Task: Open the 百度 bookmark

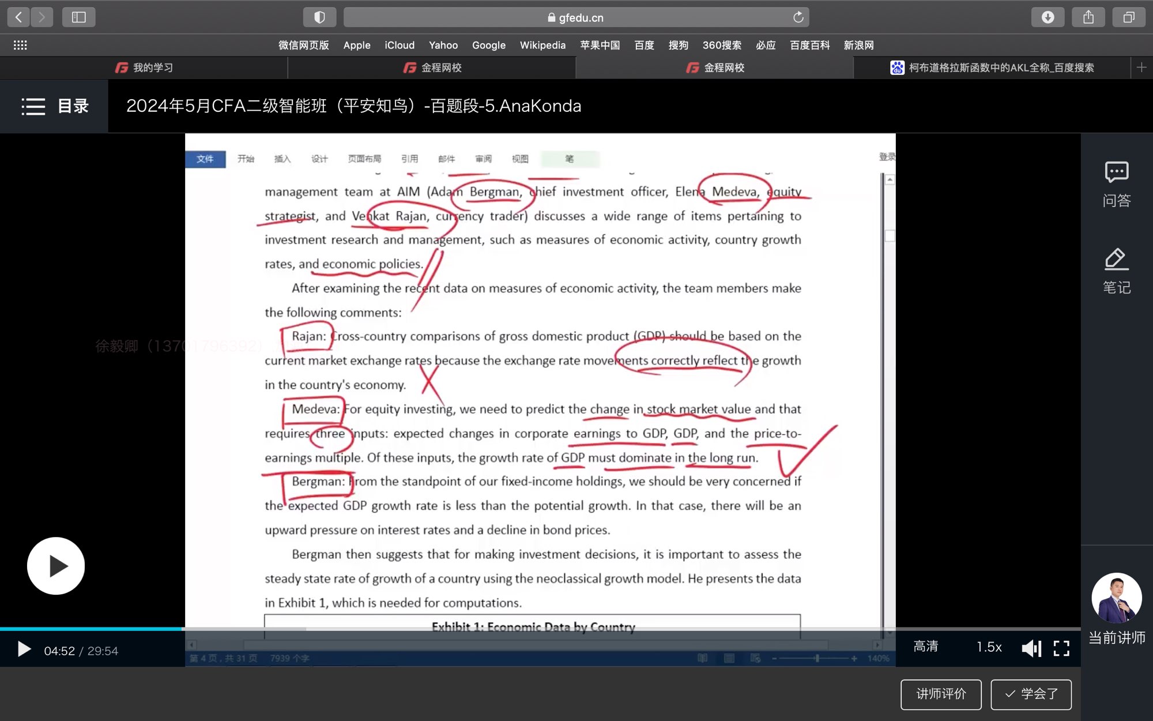Action: [x=644, y=45]
